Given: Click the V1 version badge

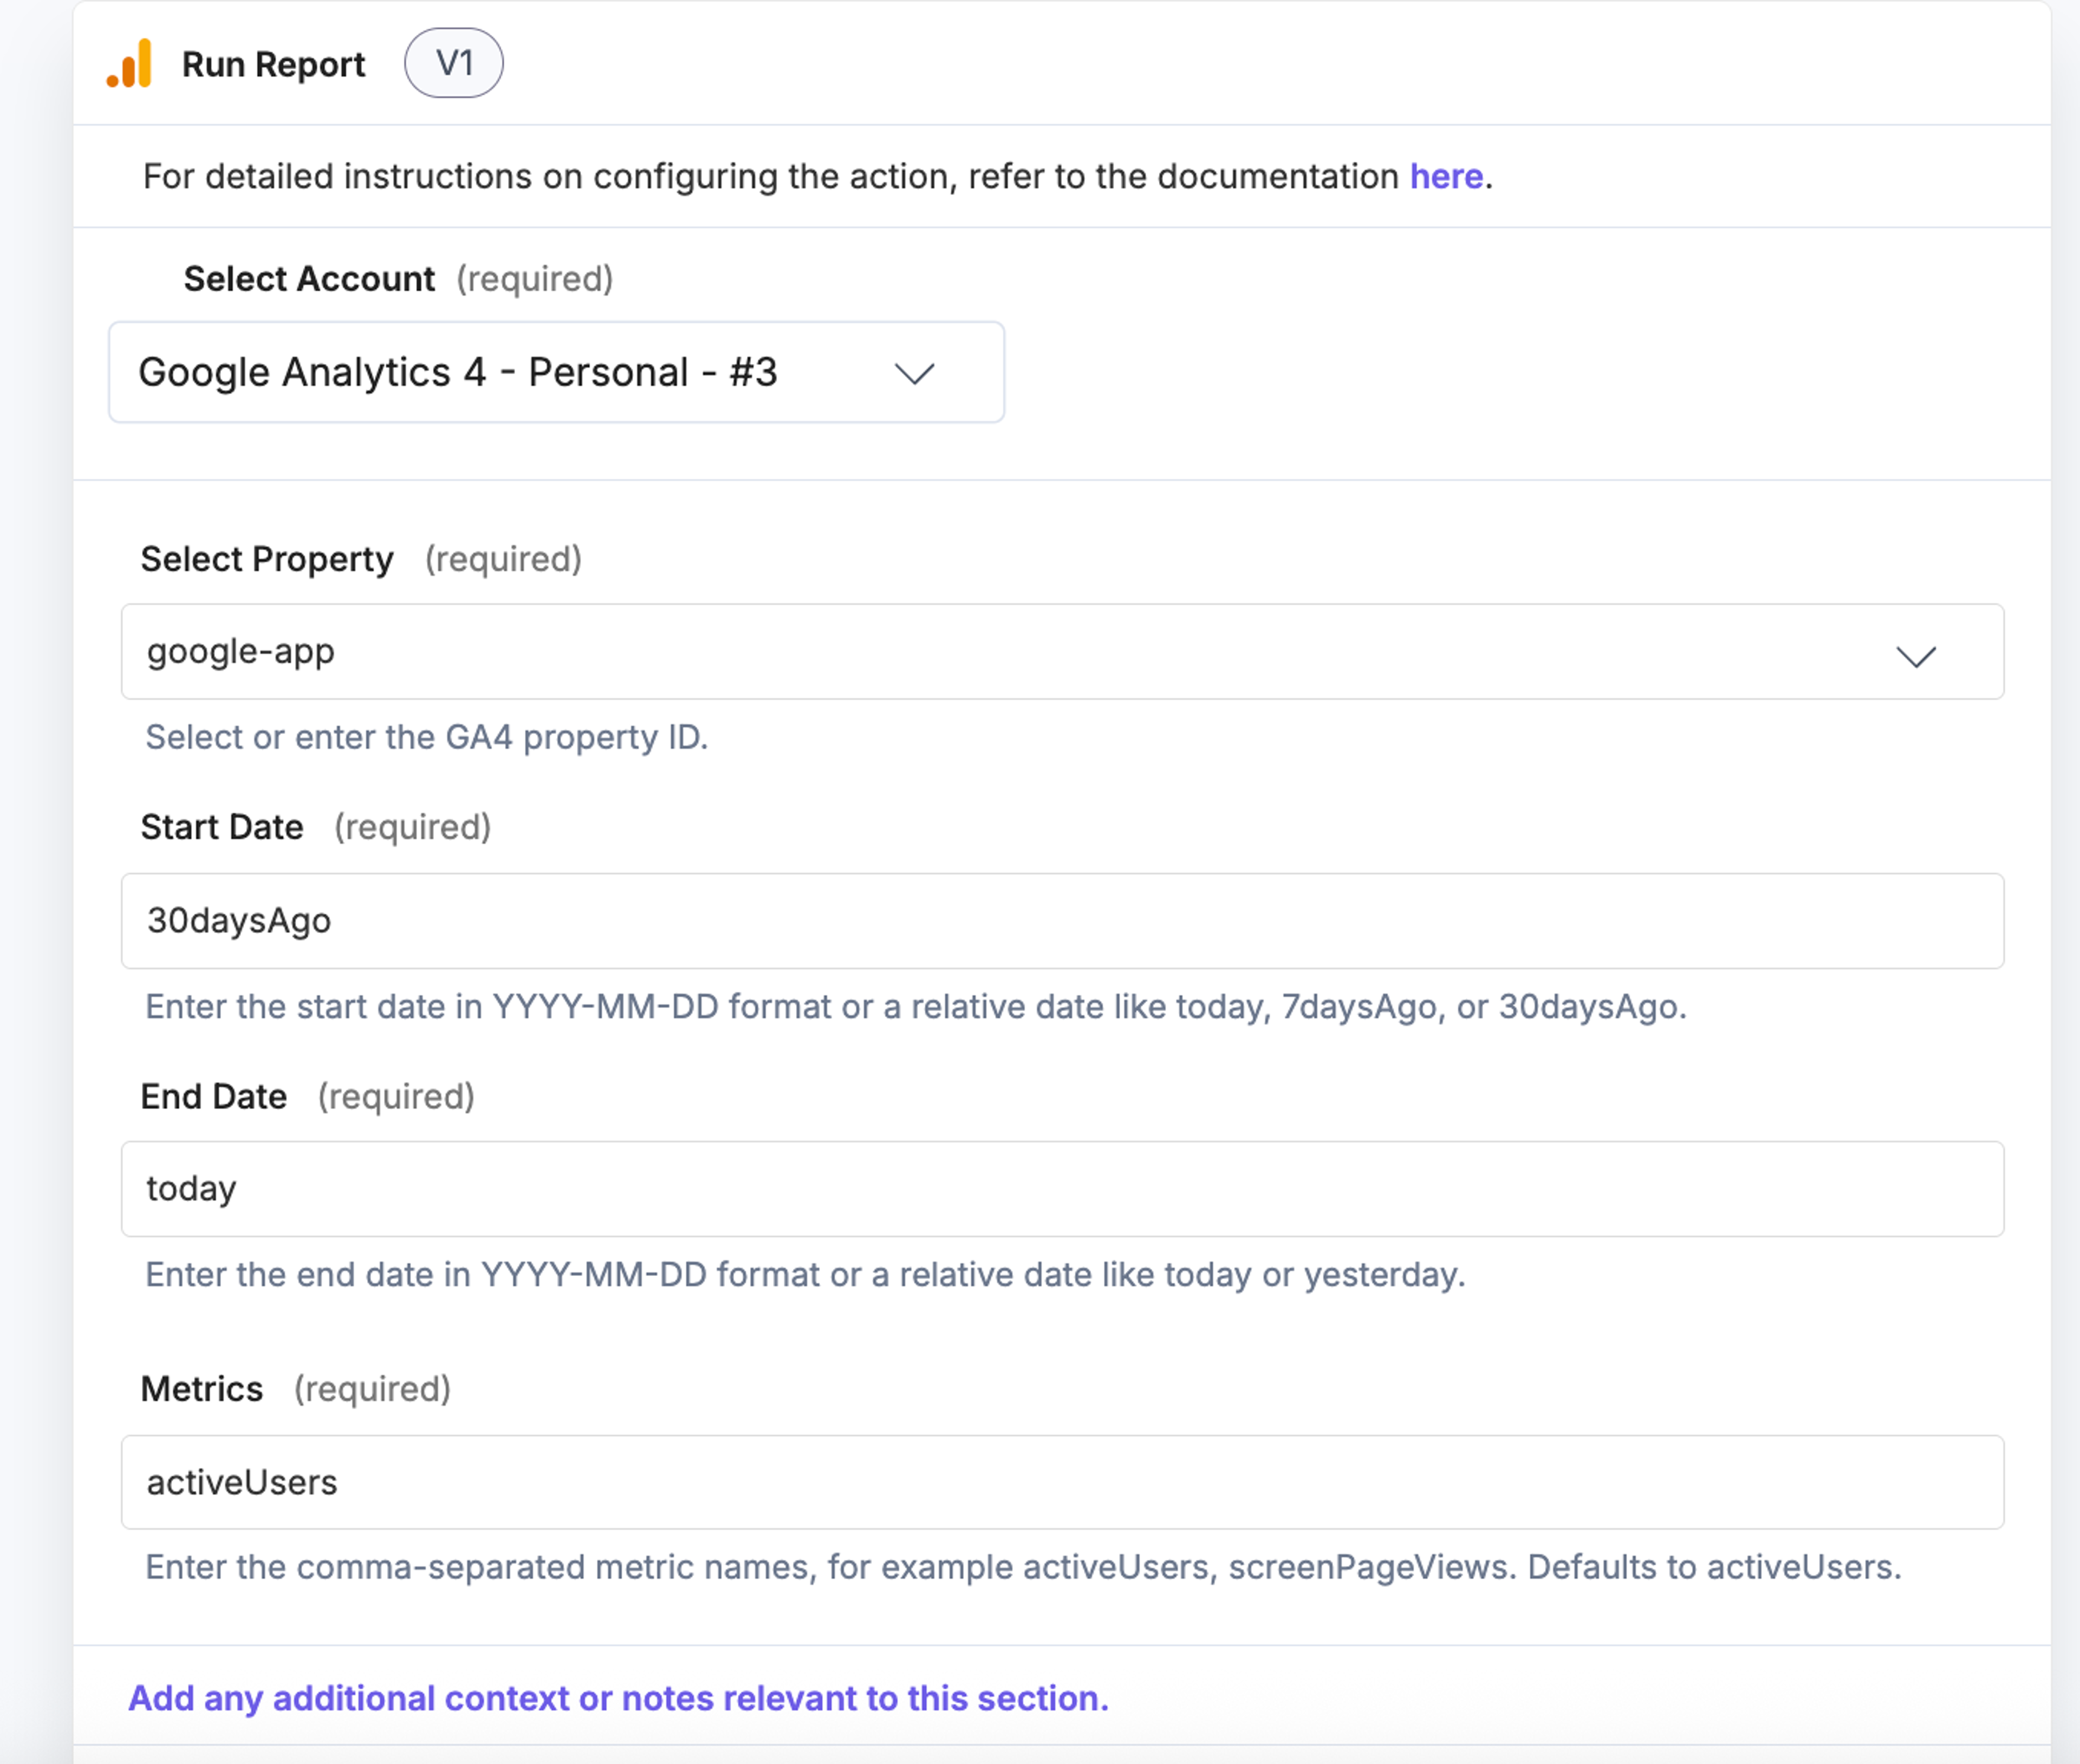Looking at the screenshot, I should click(x=453, y=63).
